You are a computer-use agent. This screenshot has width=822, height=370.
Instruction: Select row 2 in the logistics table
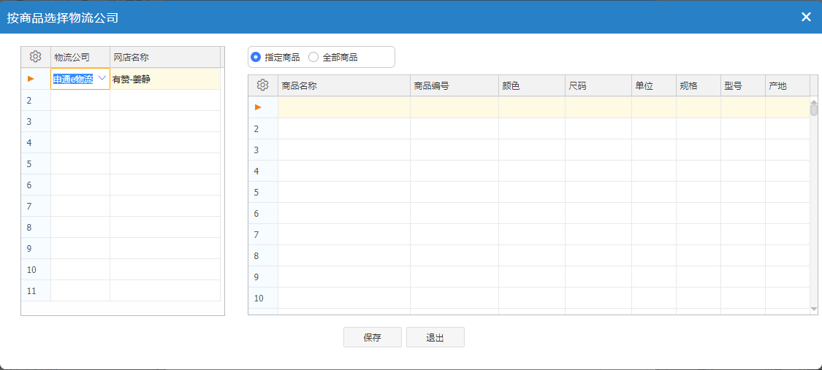[x=31, y=100]
